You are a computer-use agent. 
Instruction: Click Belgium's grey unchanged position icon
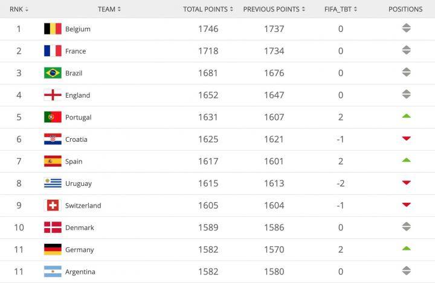coord(406,28)
